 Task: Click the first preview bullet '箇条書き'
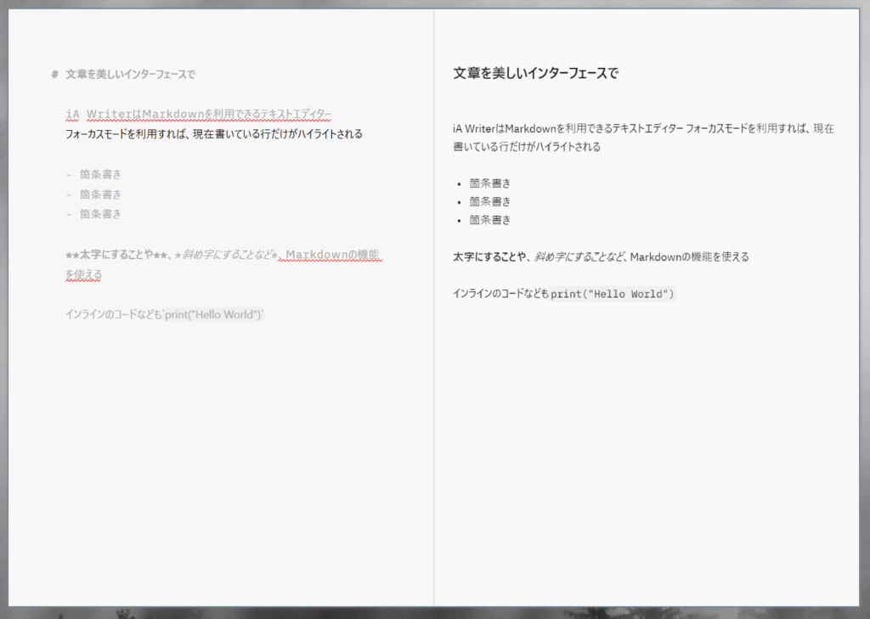tap(490, 183)
